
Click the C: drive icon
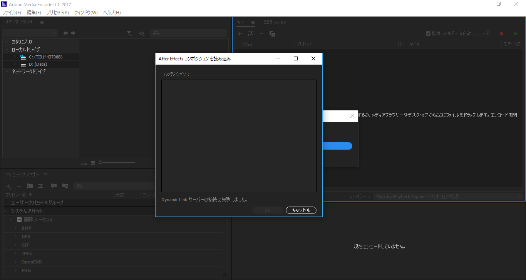click(23, 57)
